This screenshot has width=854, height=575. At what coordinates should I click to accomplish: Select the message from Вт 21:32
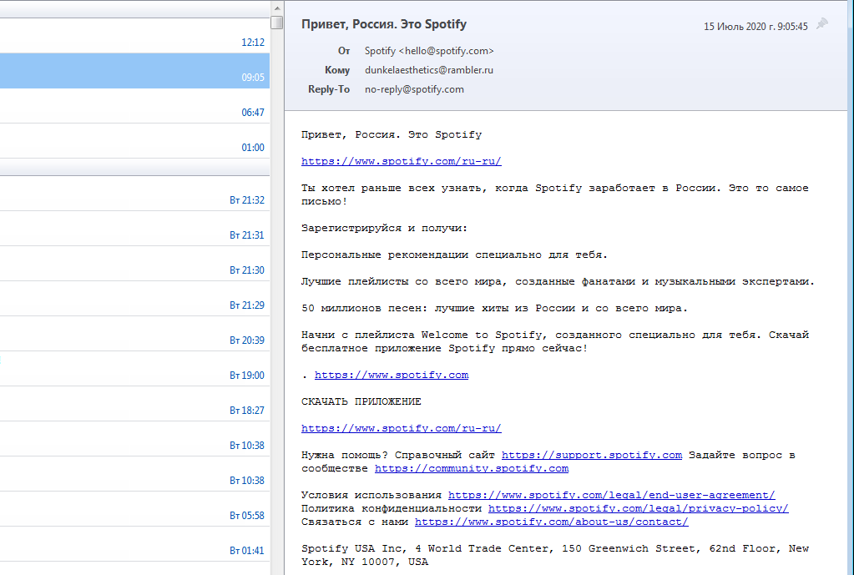pyautogui.click(x=134, y=194)
